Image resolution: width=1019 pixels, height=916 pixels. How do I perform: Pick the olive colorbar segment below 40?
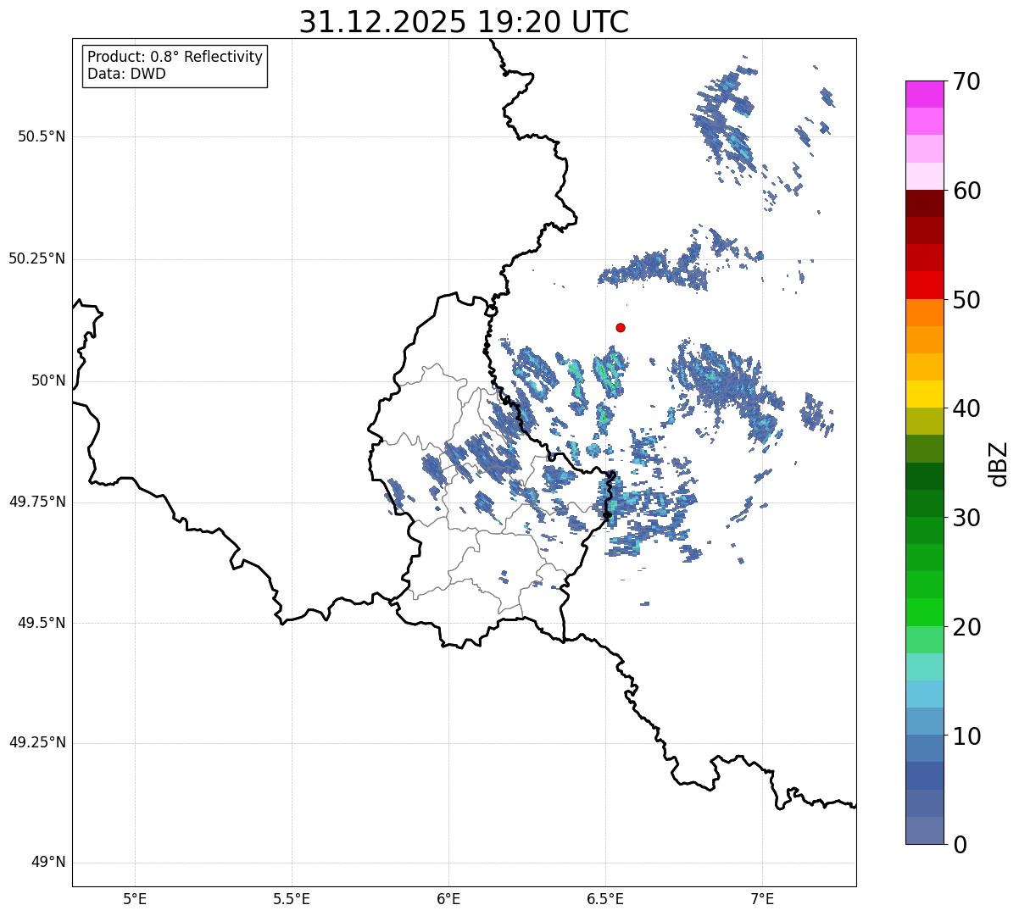[x=925, y=422]
